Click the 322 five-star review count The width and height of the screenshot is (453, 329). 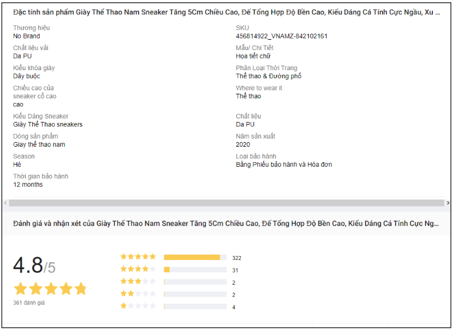(237, 258)
